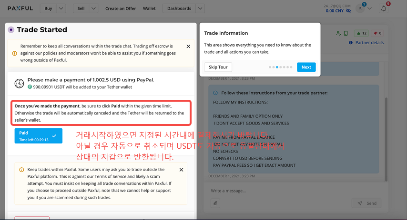Image resolution: width=407 pixels, height=220 pixels.
Task: Open the Paxful logo home link
Action: [20, 8]
